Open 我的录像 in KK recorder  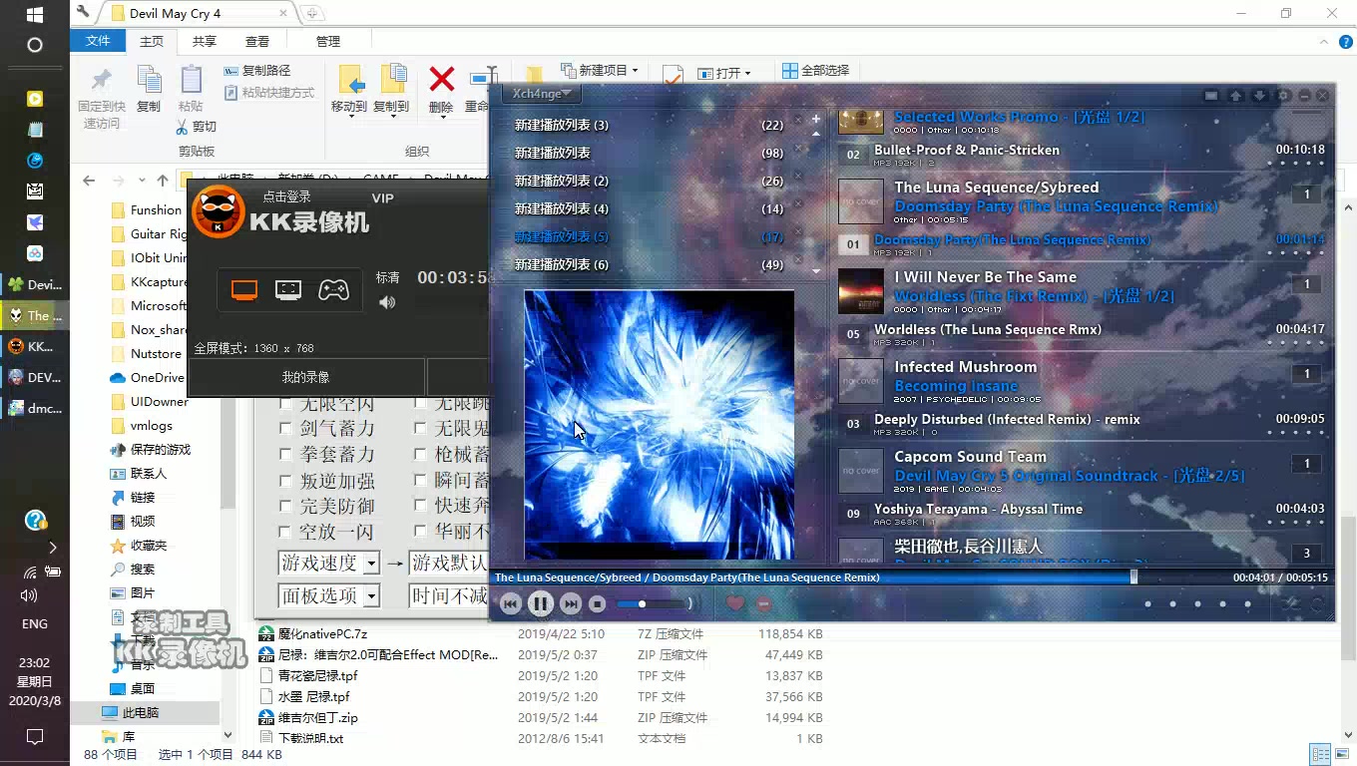coord(305,377)
